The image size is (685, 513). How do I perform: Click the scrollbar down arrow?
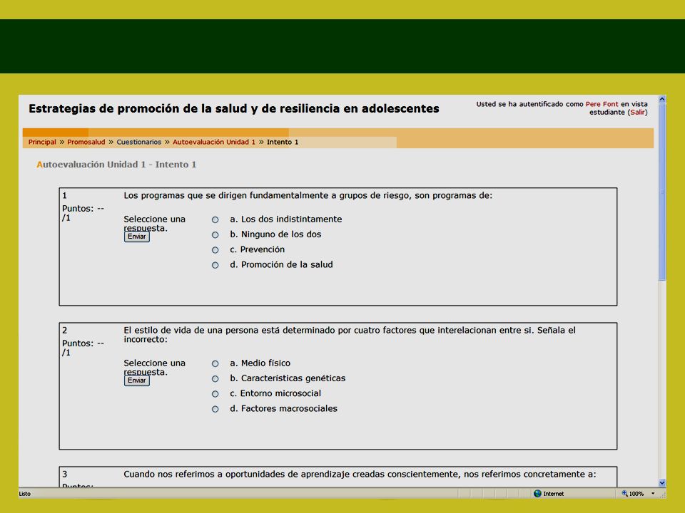[x=662, y=483]
